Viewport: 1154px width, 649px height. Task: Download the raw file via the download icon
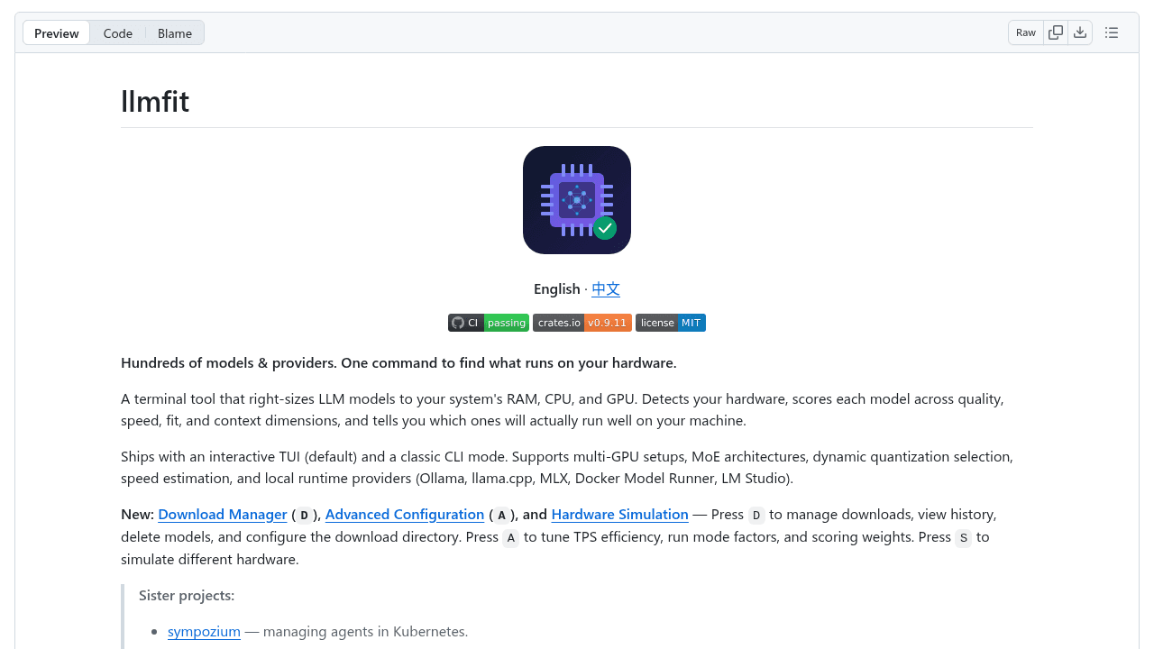click(1080, 32)
